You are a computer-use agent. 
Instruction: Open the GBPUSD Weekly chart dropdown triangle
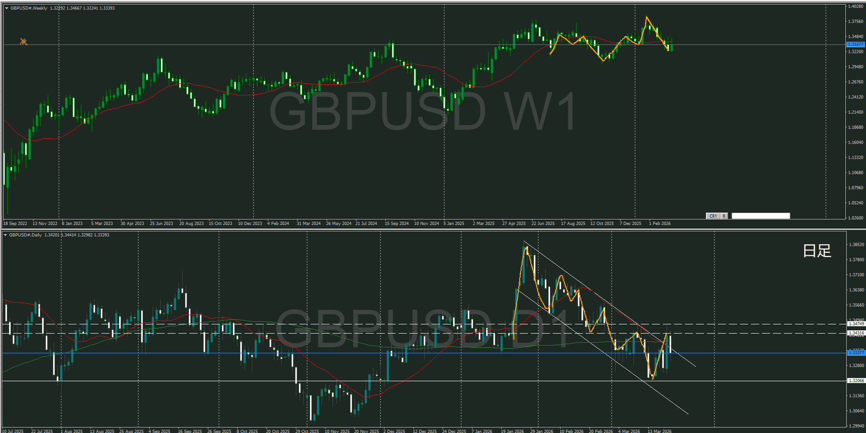(x=6, y=8)
